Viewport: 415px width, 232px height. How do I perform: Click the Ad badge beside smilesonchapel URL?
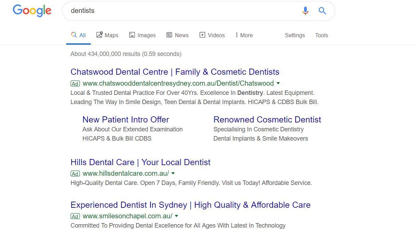click(x=75, y=216)
